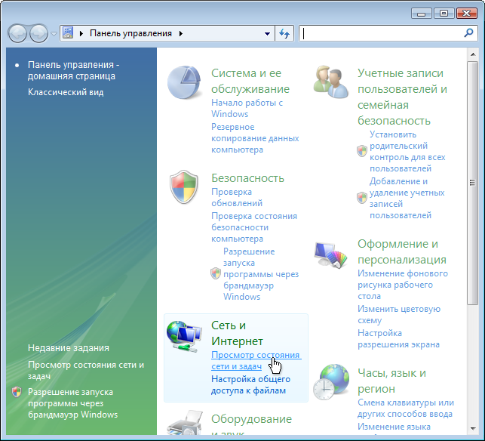Viewport: 485px width, 441px height.
Task: Click 'Смена клавиатуры или других способов ввода'
Action: pyautogui.click(x=406, y=409)
